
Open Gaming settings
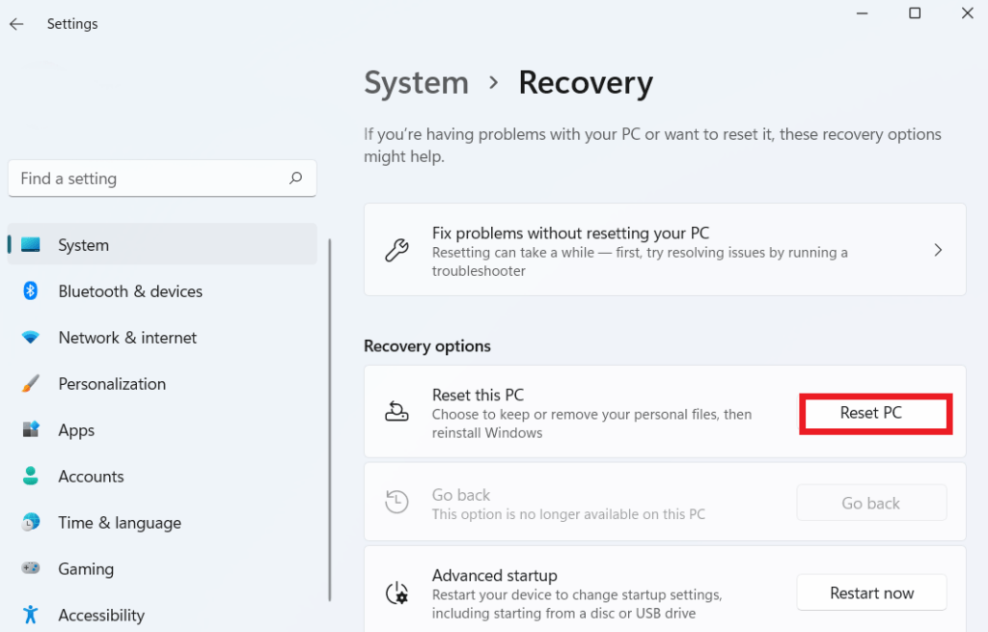click(84, 568)
